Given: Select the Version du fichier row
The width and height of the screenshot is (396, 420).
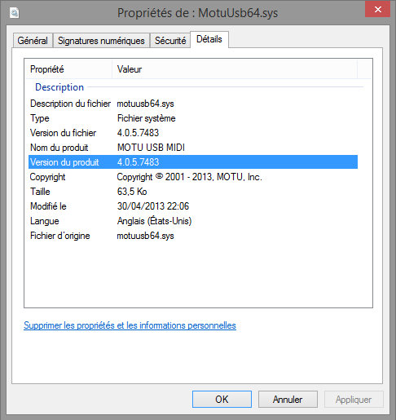Looking at the screenshot, I should tap(193, 133).
